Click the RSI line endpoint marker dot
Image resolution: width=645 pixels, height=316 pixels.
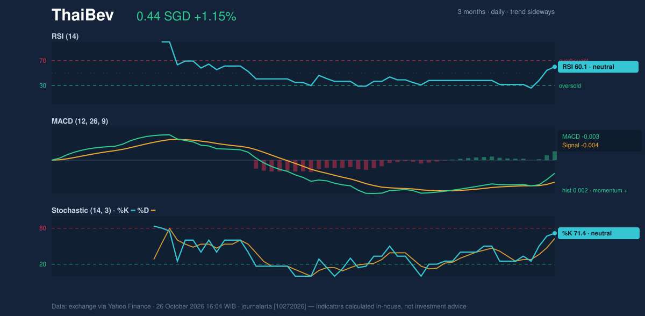[x=555, y=67]
